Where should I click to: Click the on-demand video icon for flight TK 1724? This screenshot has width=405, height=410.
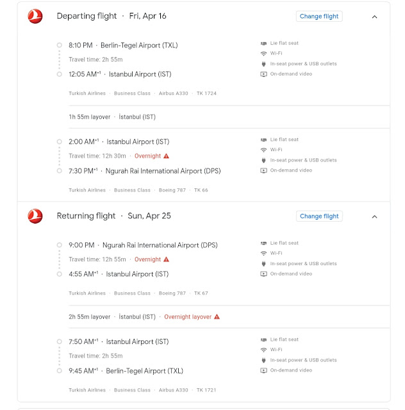pyautogui.click(x=263, y=74)
